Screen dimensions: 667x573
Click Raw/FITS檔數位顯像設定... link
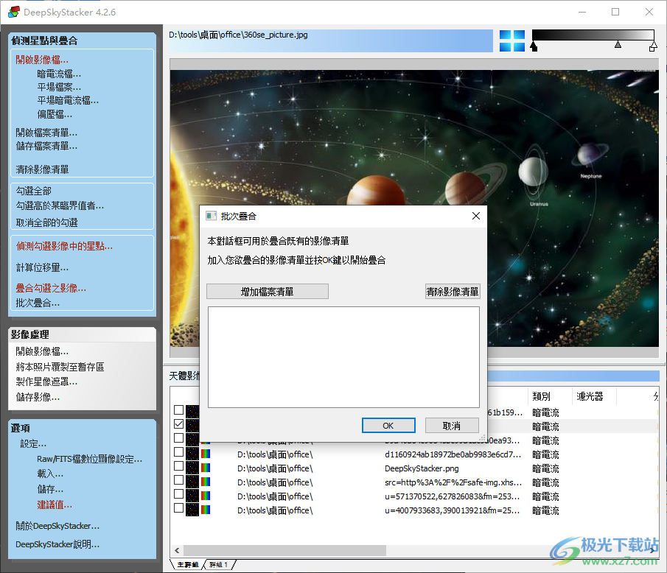[x=89, y=459]
